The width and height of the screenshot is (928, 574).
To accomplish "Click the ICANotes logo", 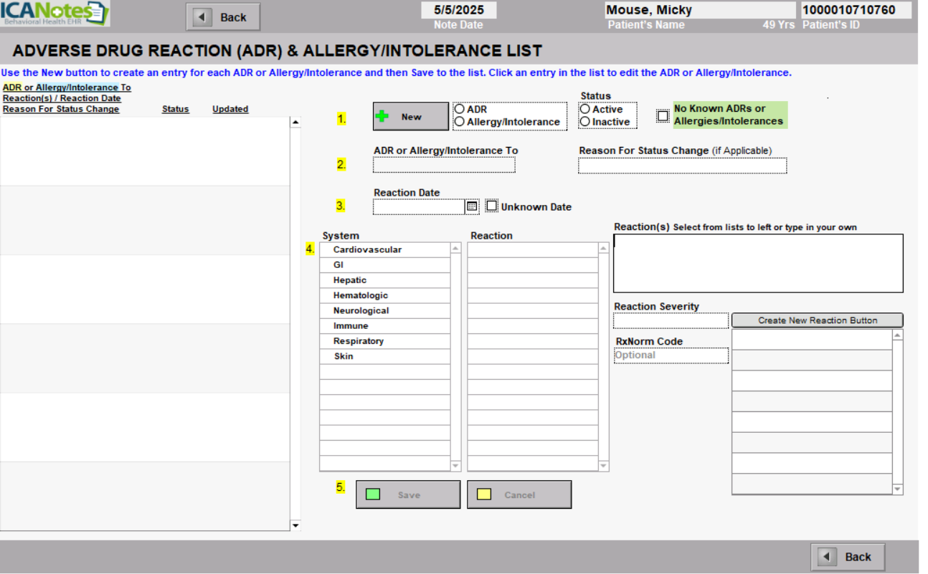I will (55, 14).
